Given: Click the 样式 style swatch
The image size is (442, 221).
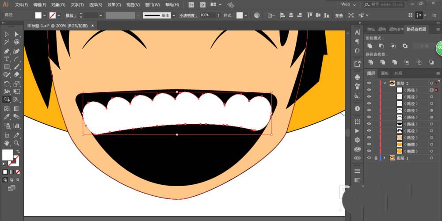Looking at the screenshot, I should coord(239,15).
